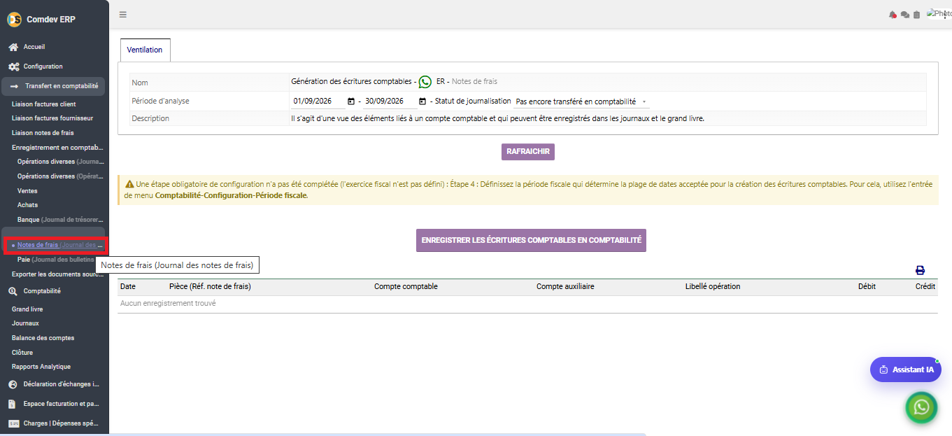Click the Configuration gears icon
This screenshot has width=952, height=436.
click(13, 66)
